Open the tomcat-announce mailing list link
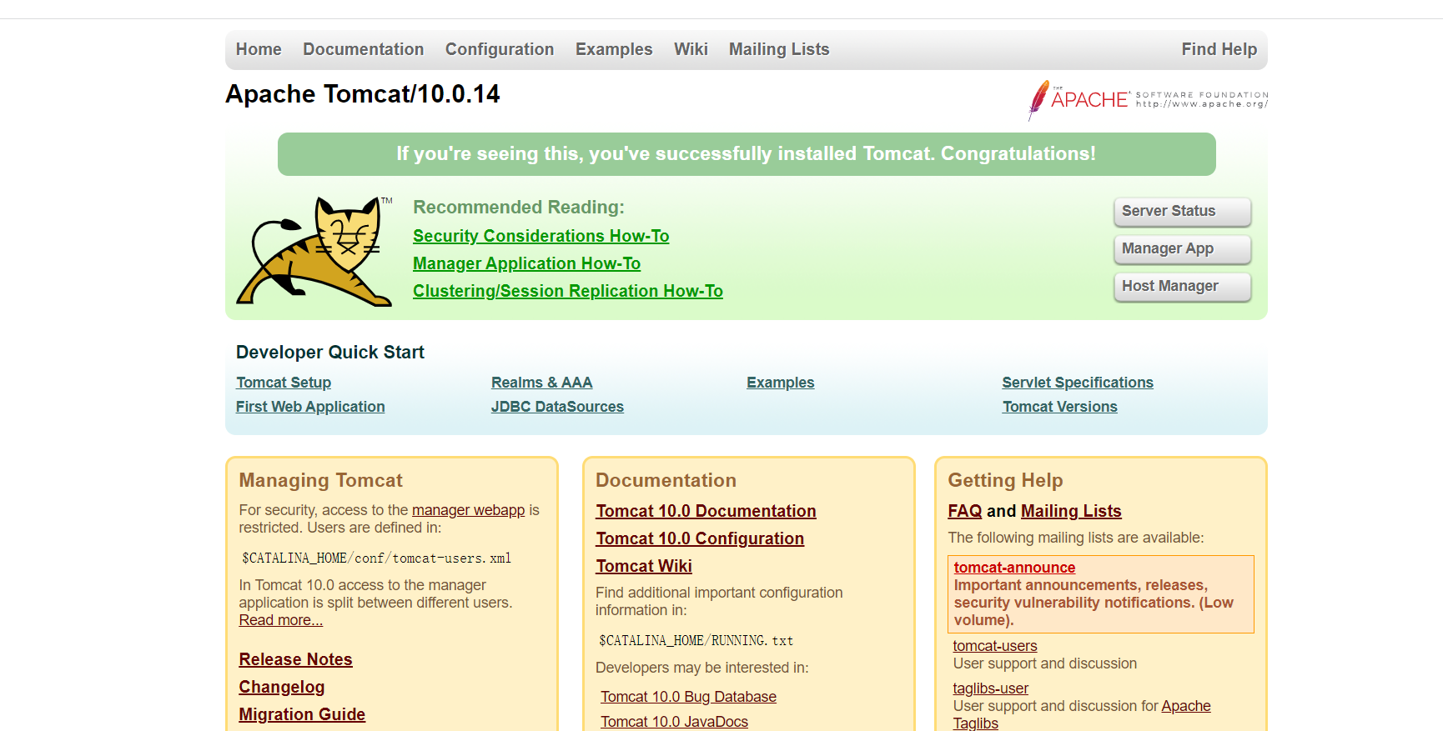The height and width of the screenshot is (731, 1443). coord(1014,568)
